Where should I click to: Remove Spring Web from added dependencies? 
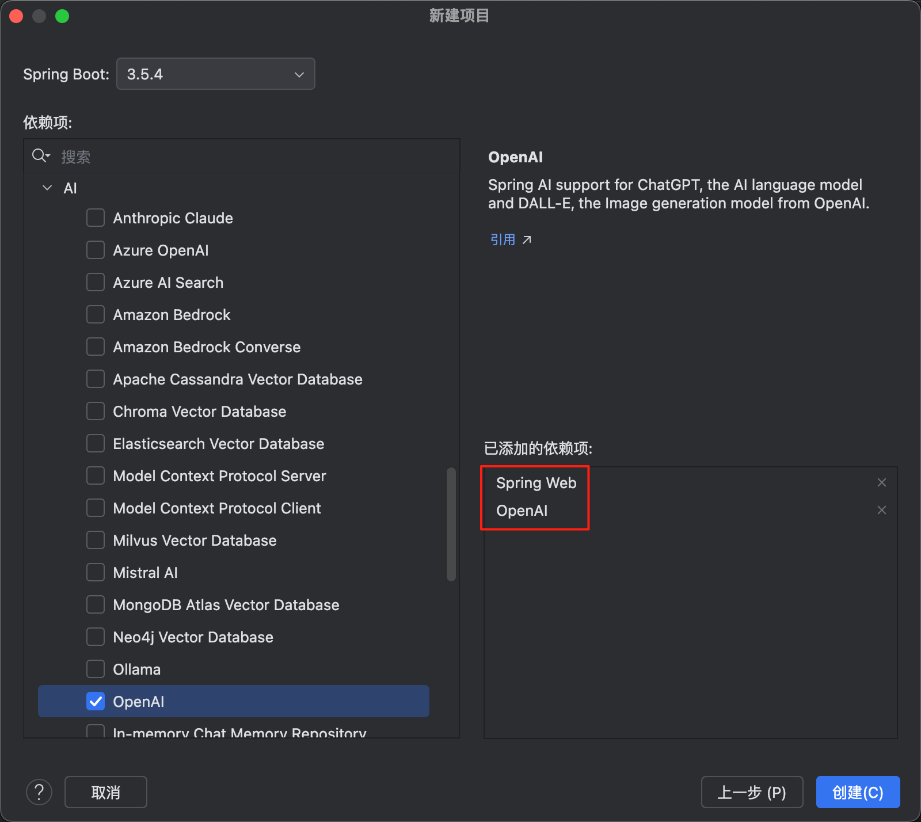[881, 482]
